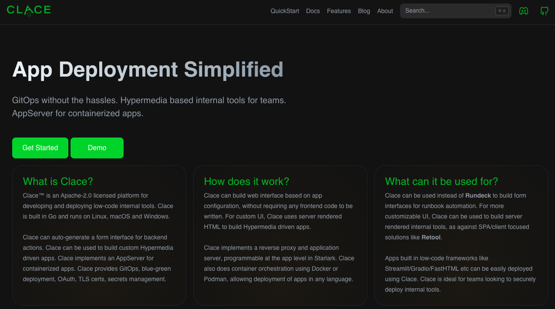
Task: Click the Clace logo in the header
Action: pyautogui.click(x=29, y=10)
